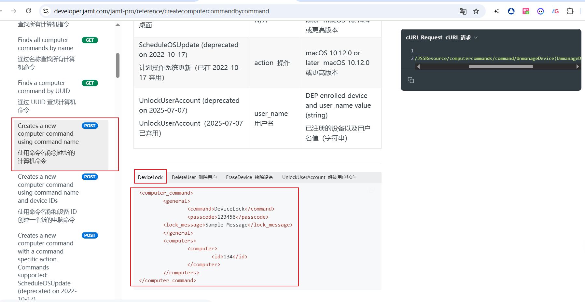The image size is (585, 302).
Task: Click the blue triangle extension icon
Action: pos(511,11)
